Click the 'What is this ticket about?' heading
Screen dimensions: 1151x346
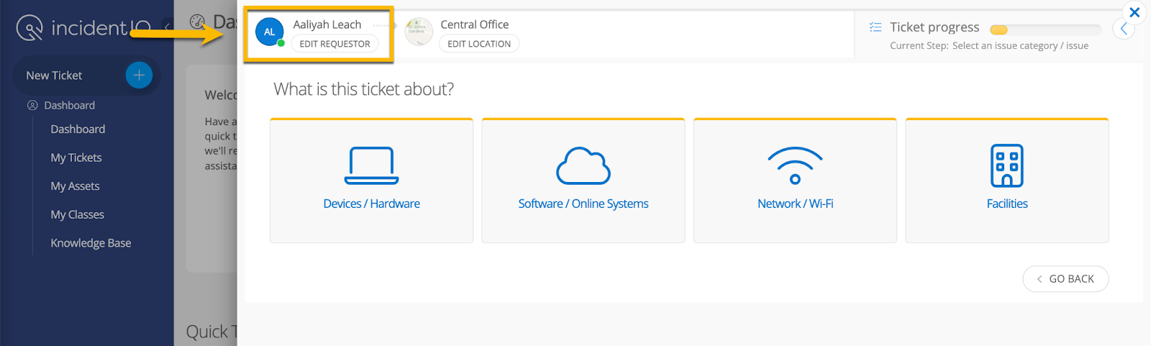coord(364,89)
